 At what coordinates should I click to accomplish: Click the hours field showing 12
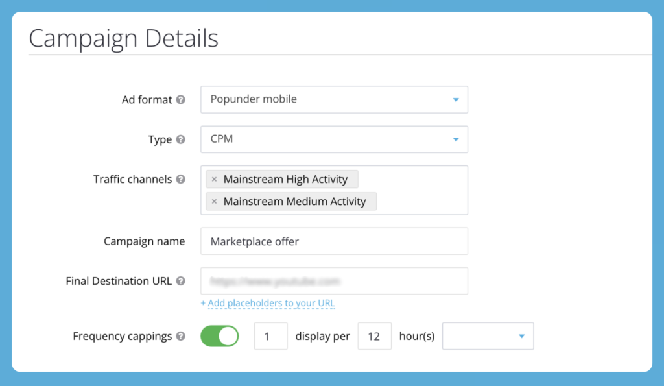tap(374, 336)
